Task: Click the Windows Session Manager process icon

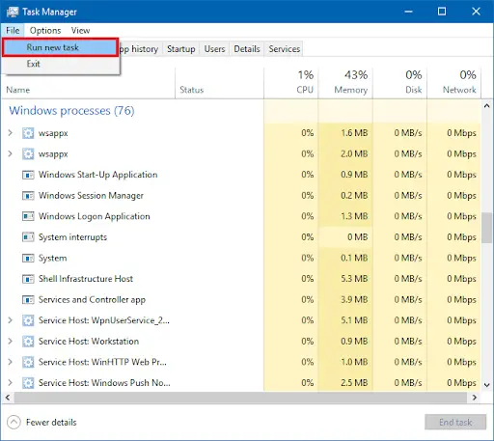Action: pyautogui.click(x=28, y=196)
